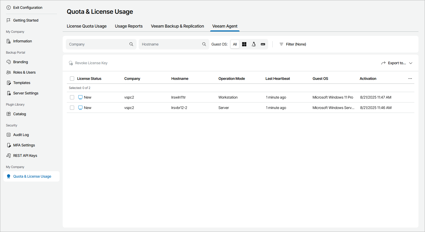Screen dimensions: 425x232
Task: Click computer icon in lrsvbr12-2 row
Action: tap(80, 108)
